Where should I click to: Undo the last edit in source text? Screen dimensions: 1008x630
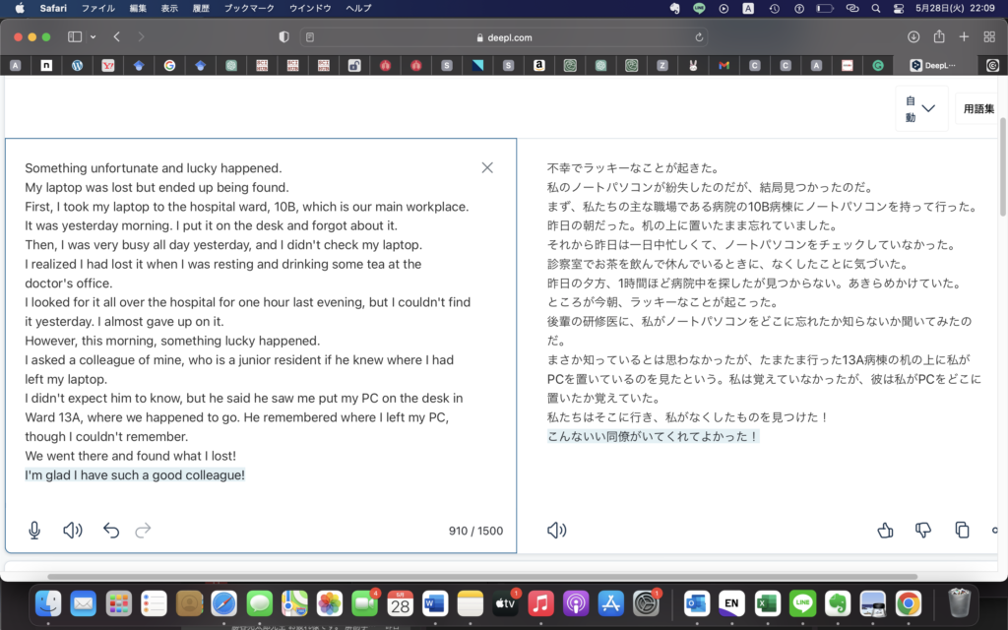(111, 531)
